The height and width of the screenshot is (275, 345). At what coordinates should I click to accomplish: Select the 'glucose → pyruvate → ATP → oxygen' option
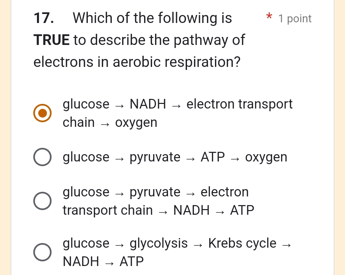tap(43, 156)
